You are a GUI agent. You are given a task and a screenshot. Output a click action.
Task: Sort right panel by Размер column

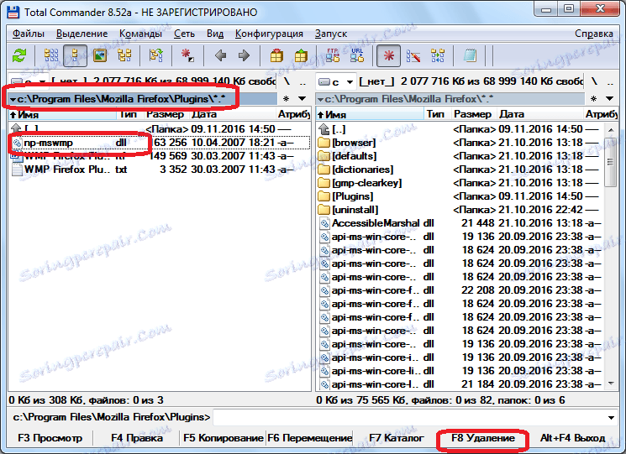pyautogui.click(x=473, y=114)
